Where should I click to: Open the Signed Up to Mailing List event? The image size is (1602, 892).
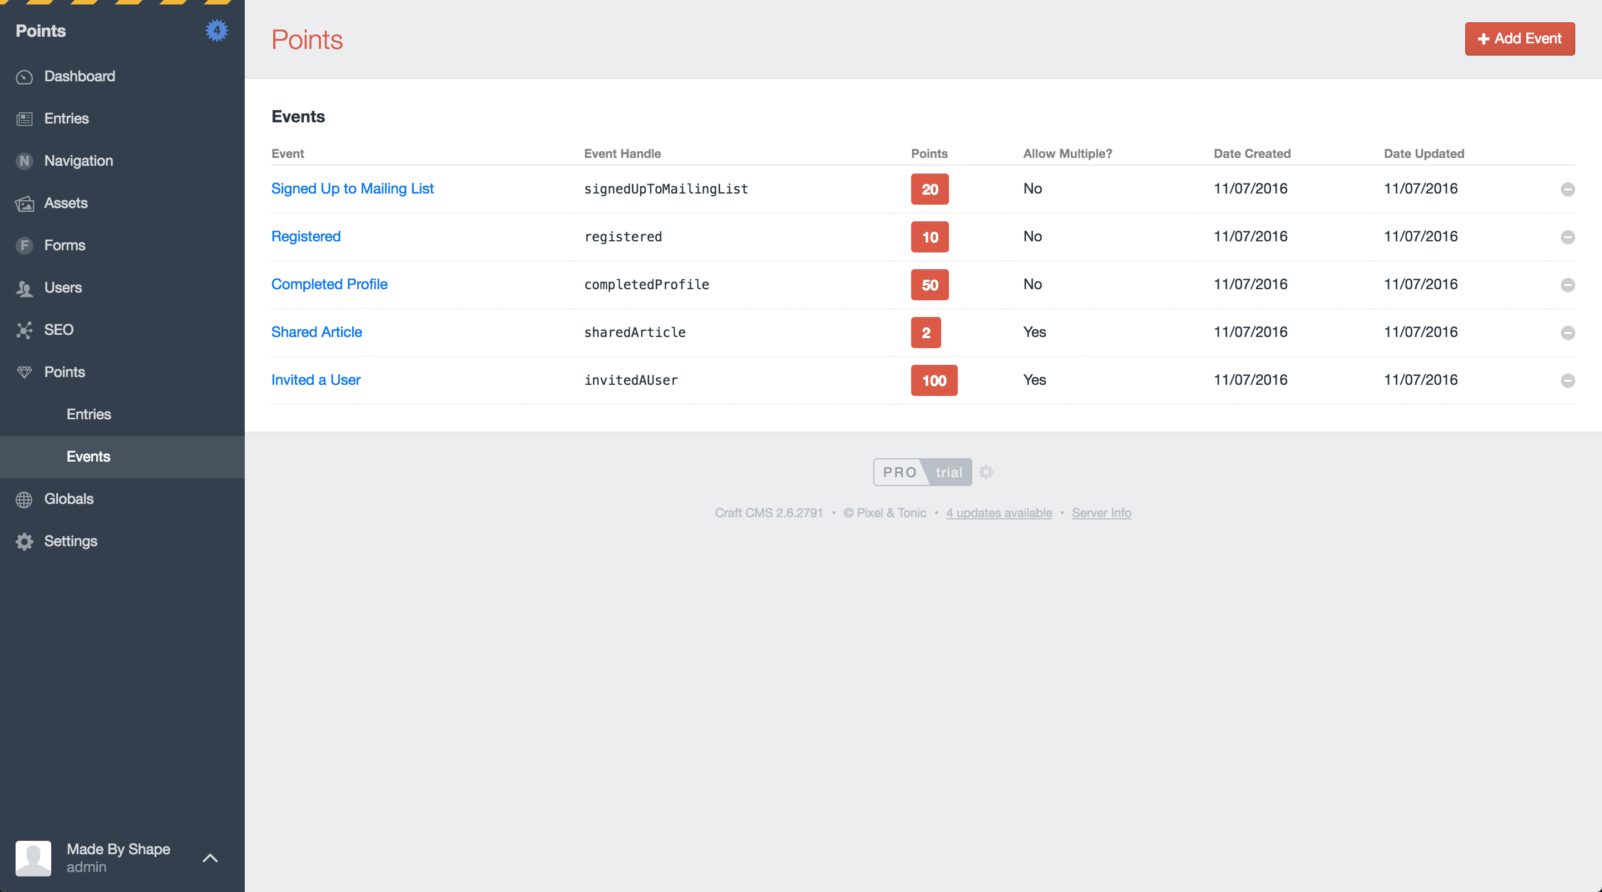(352, 189)
